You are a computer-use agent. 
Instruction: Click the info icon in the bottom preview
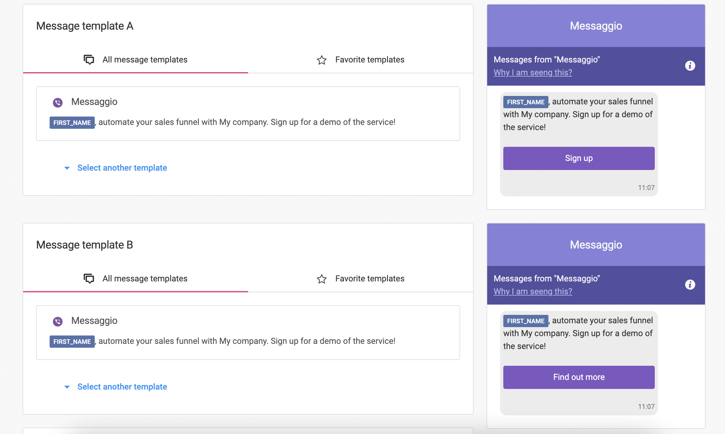[x=690, y=285]
